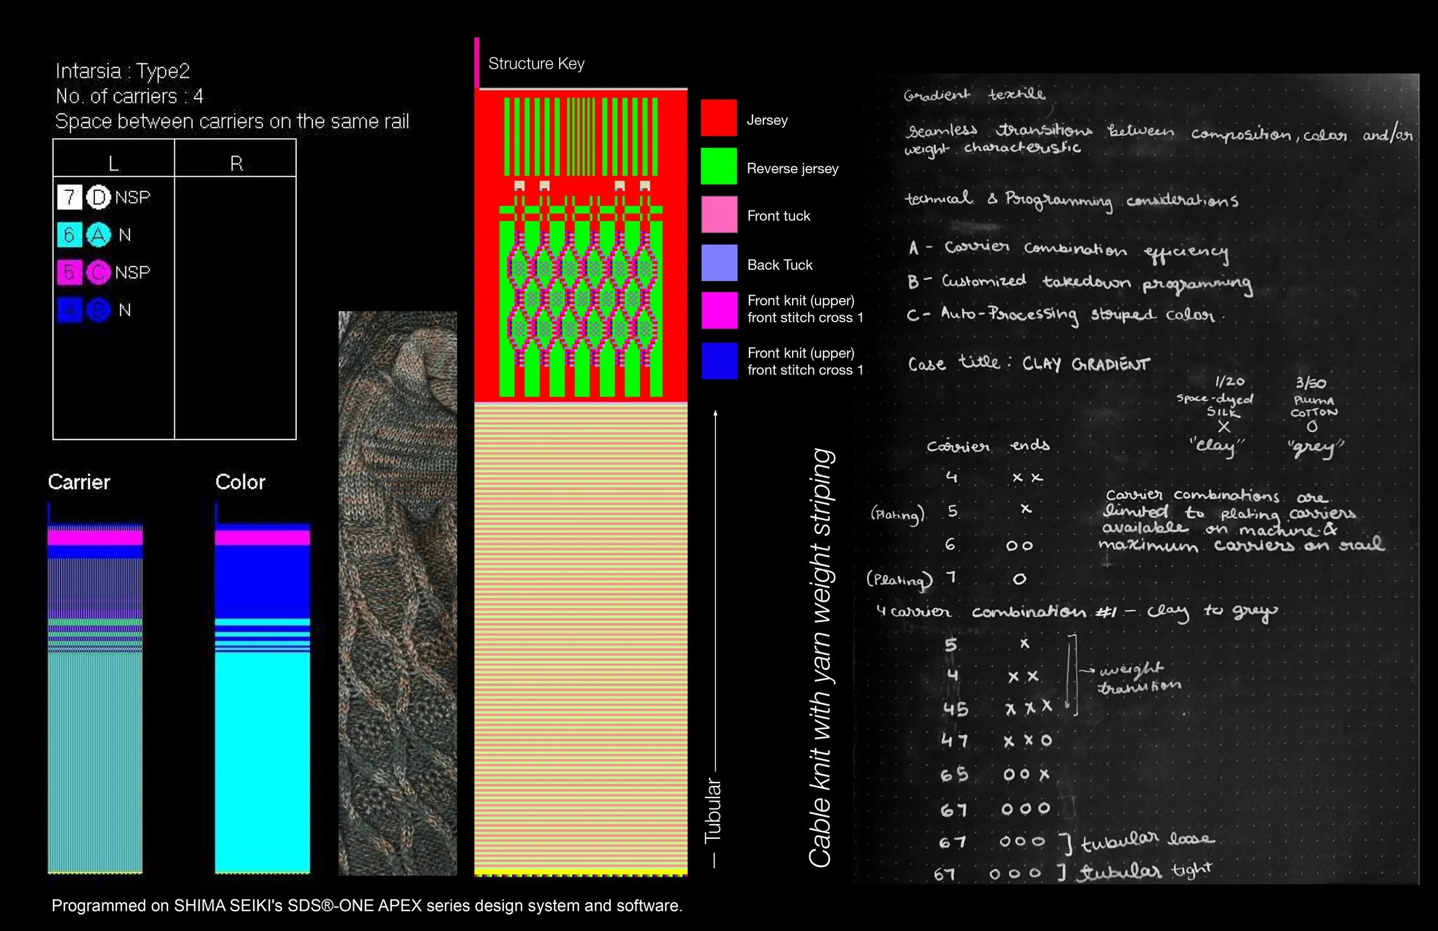Viewport: 1438px width, 931px height.
Task: Click the handwritten 'Gradient textile' heading
Action: pyautogui.click(x=974, y=94)
